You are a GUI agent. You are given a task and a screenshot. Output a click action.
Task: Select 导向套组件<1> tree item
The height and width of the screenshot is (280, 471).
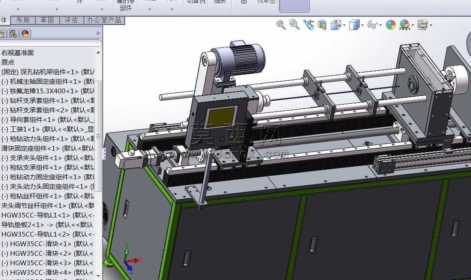pos(48,119)
